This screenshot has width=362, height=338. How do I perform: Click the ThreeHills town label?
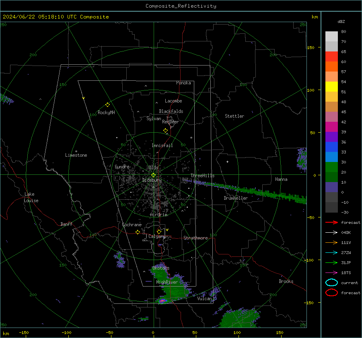[202, 176]
